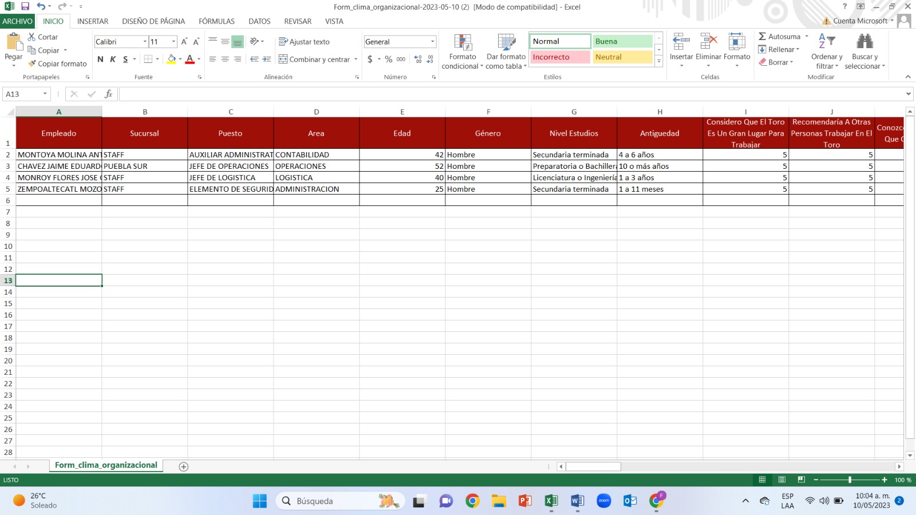This screenshot has width=916, height=515.
Task: Expand the Name Box dropdown arrow
Action: pyautogui.click(x=45, y=94)
